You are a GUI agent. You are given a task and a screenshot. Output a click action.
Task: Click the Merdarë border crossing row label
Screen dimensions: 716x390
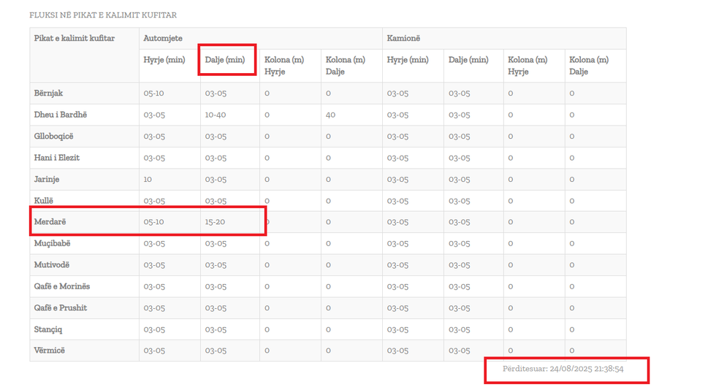(x=50, y=222)
